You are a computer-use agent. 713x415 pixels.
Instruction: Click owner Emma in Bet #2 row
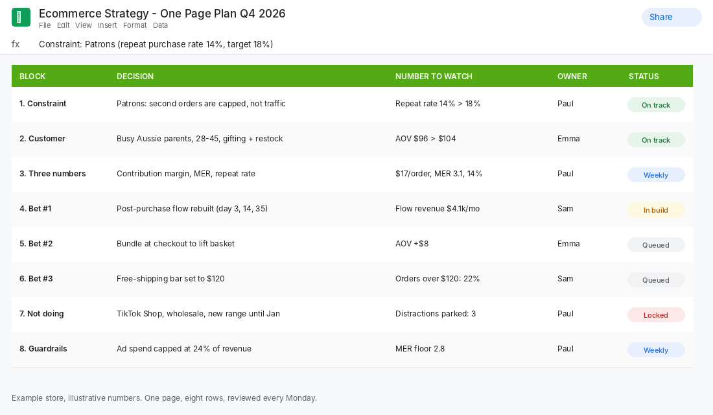tap(568, 244)
